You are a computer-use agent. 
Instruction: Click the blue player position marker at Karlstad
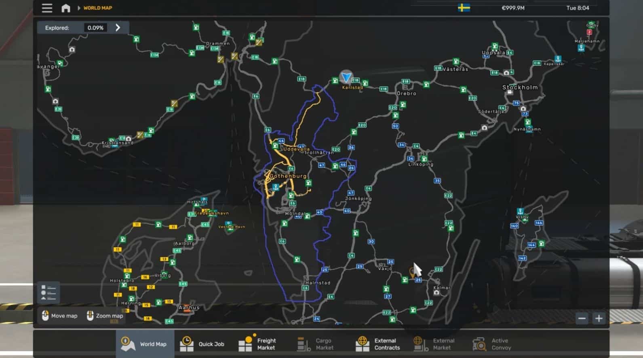[346, 77]
